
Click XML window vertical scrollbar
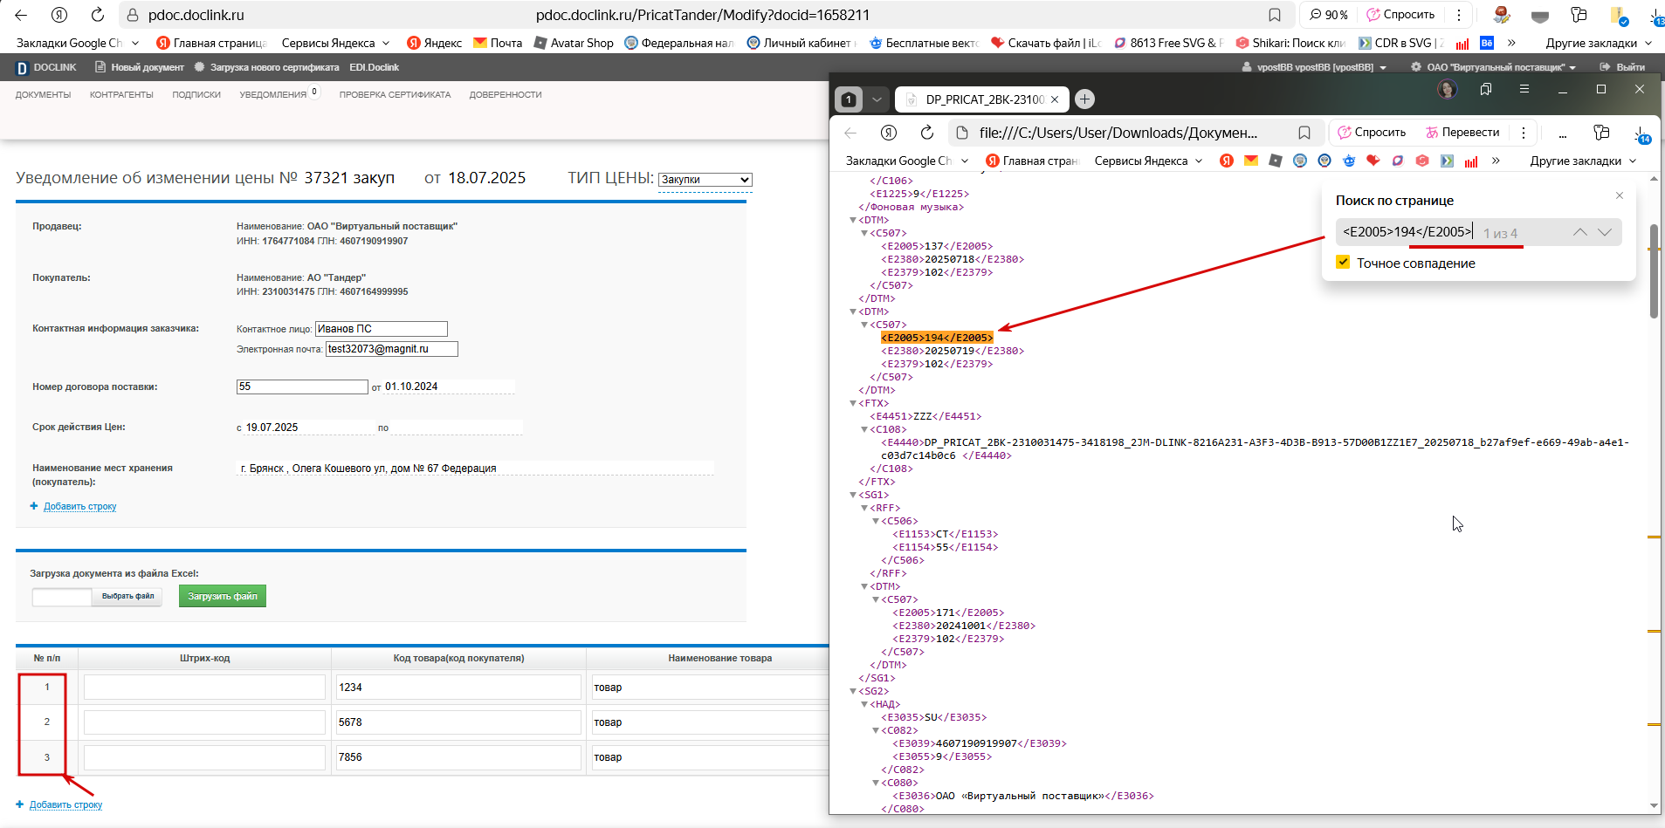point(1655,270)
